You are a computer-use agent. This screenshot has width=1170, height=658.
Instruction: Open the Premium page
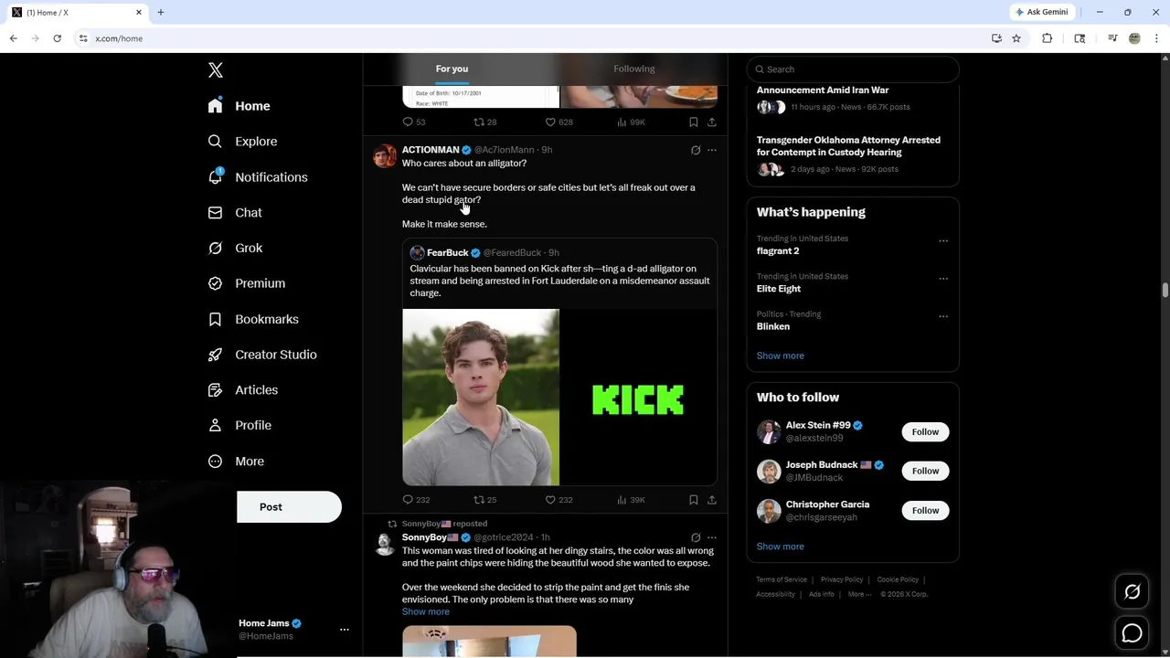(247, 283)
